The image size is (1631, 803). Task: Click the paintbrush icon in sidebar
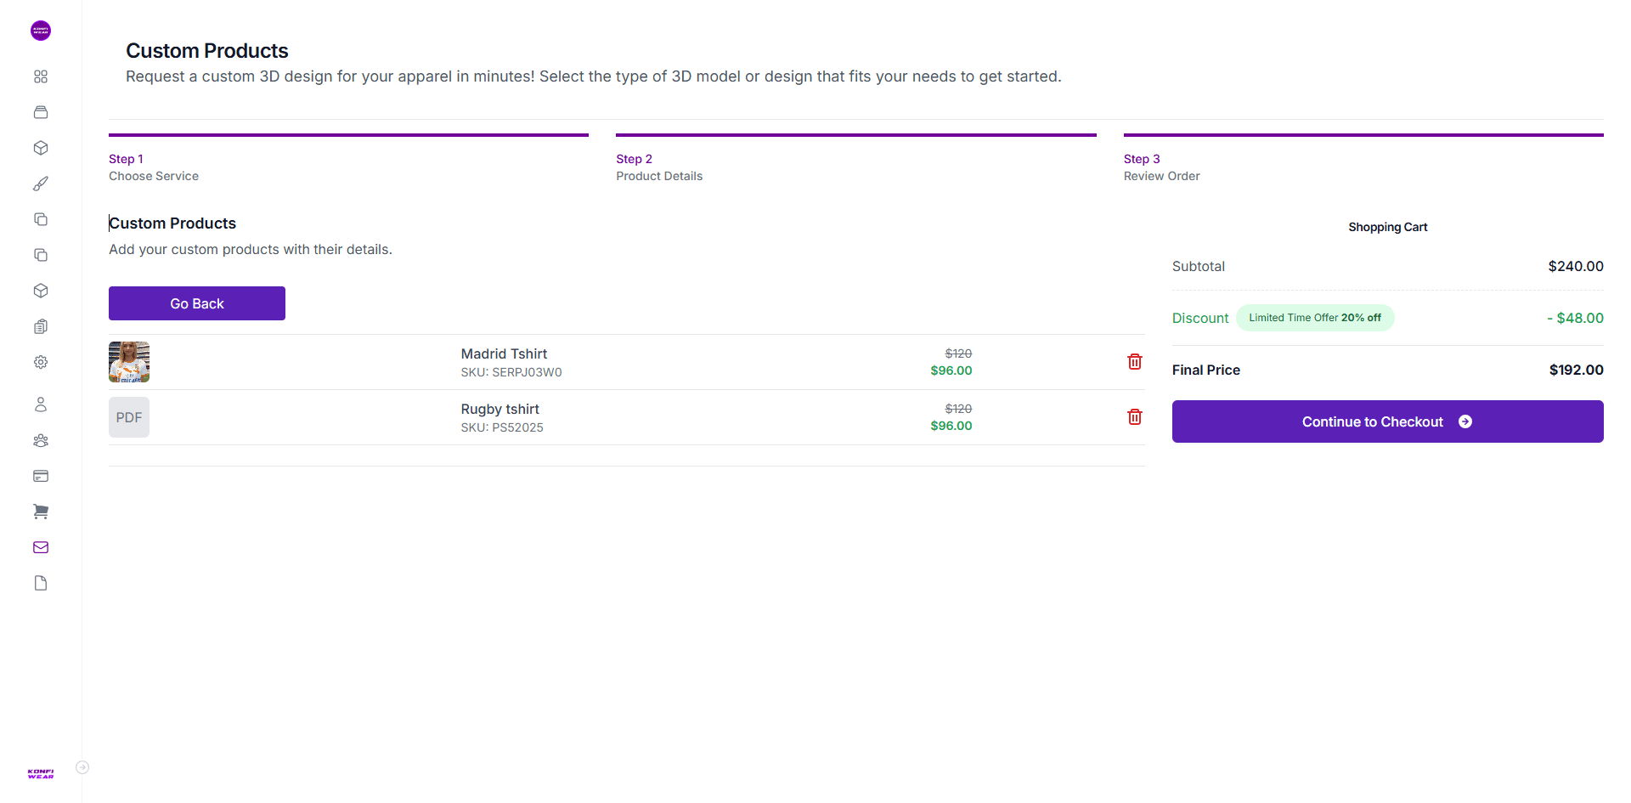[x=41, y=184]
